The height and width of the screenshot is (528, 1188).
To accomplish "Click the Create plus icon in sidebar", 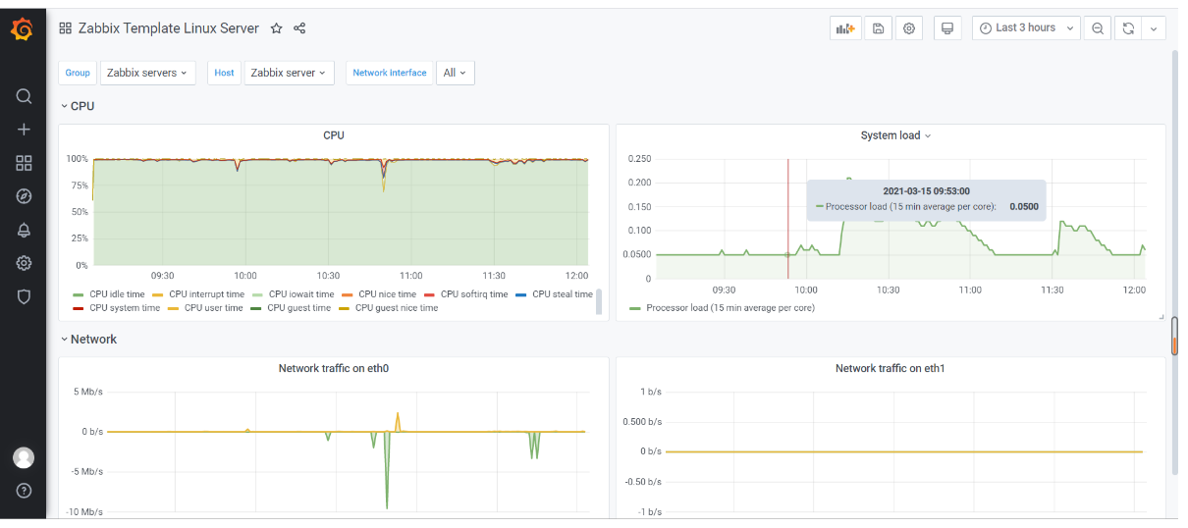I will coord(24,130).
